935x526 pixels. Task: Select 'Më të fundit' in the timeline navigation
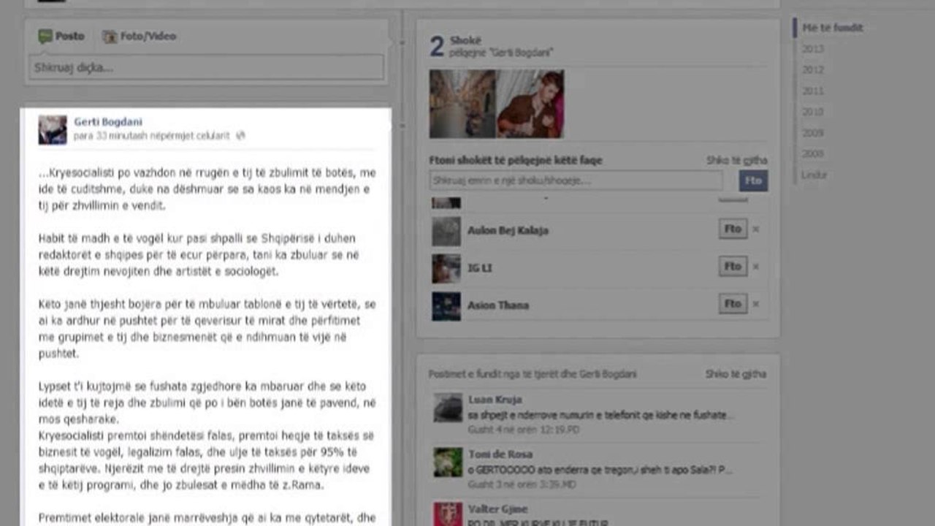[x=833, y=28]
